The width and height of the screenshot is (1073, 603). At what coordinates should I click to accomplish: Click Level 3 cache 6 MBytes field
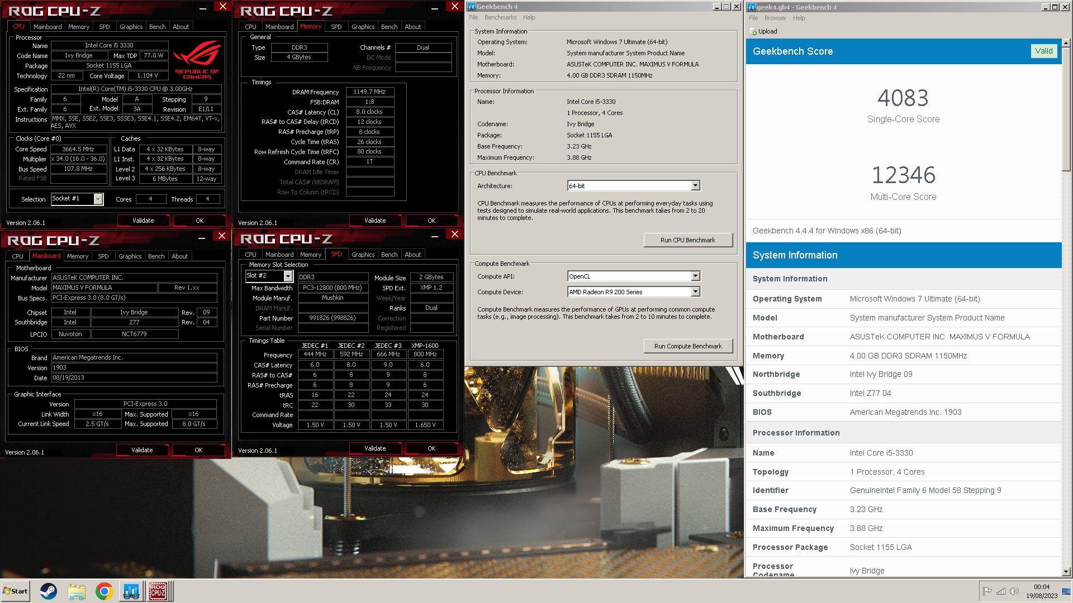click(x=165, y=179)
